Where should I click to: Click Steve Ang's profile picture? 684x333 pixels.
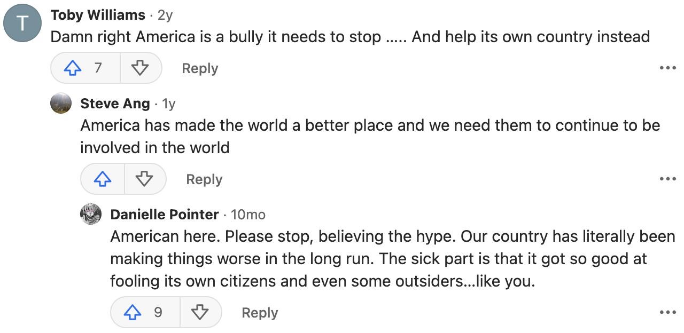click(x=61, y=103)
